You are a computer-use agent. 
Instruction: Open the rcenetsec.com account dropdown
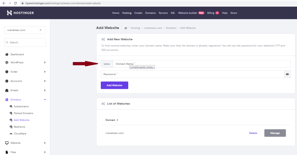(25, 30)
